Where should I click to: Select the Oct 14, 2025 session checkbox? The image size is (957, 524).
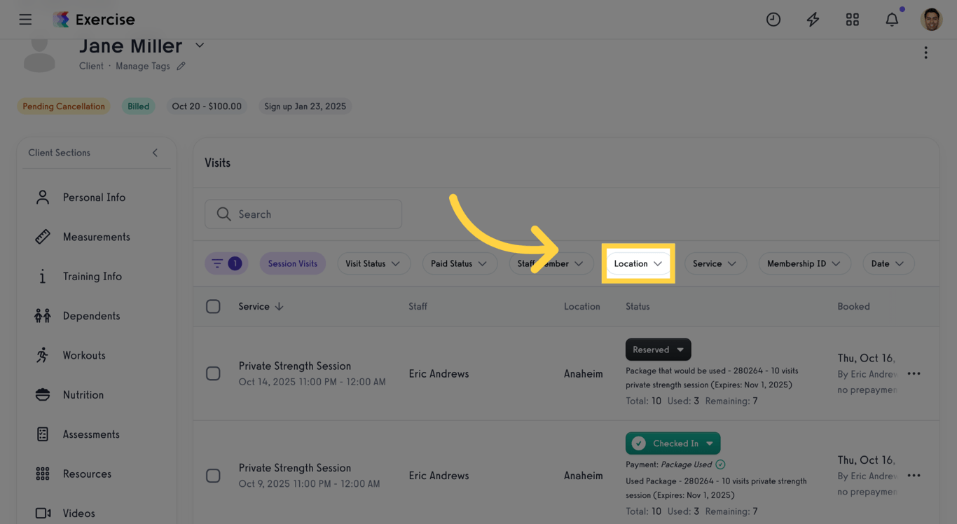(x=213, y=374)
